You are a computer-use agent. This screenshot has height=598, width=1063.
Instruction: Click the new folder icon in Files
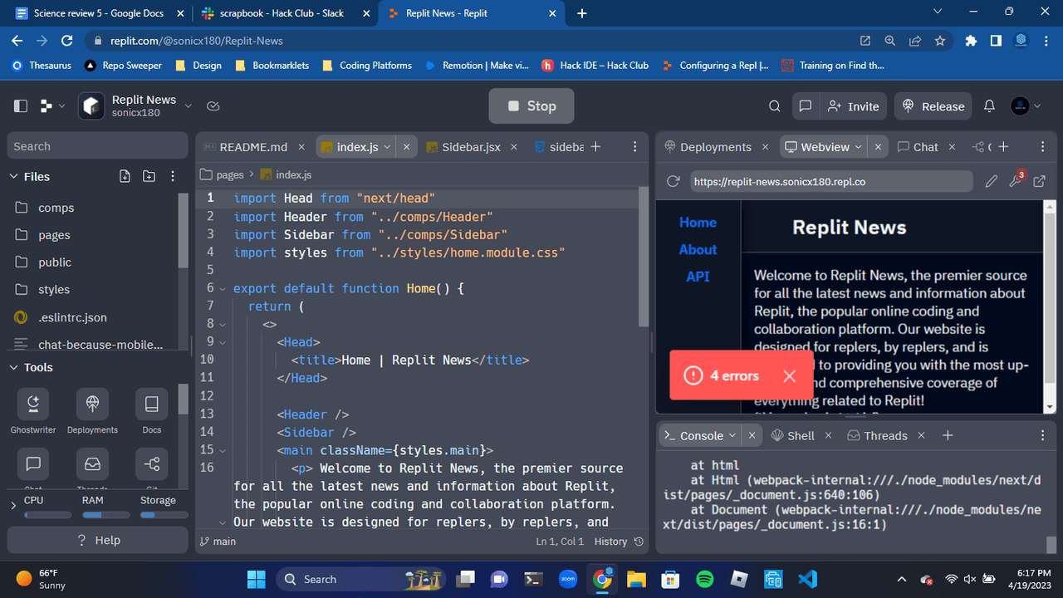pos(149,176)
